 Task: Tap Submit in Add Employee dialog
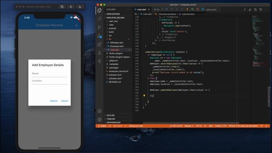[x=54, y=101]
